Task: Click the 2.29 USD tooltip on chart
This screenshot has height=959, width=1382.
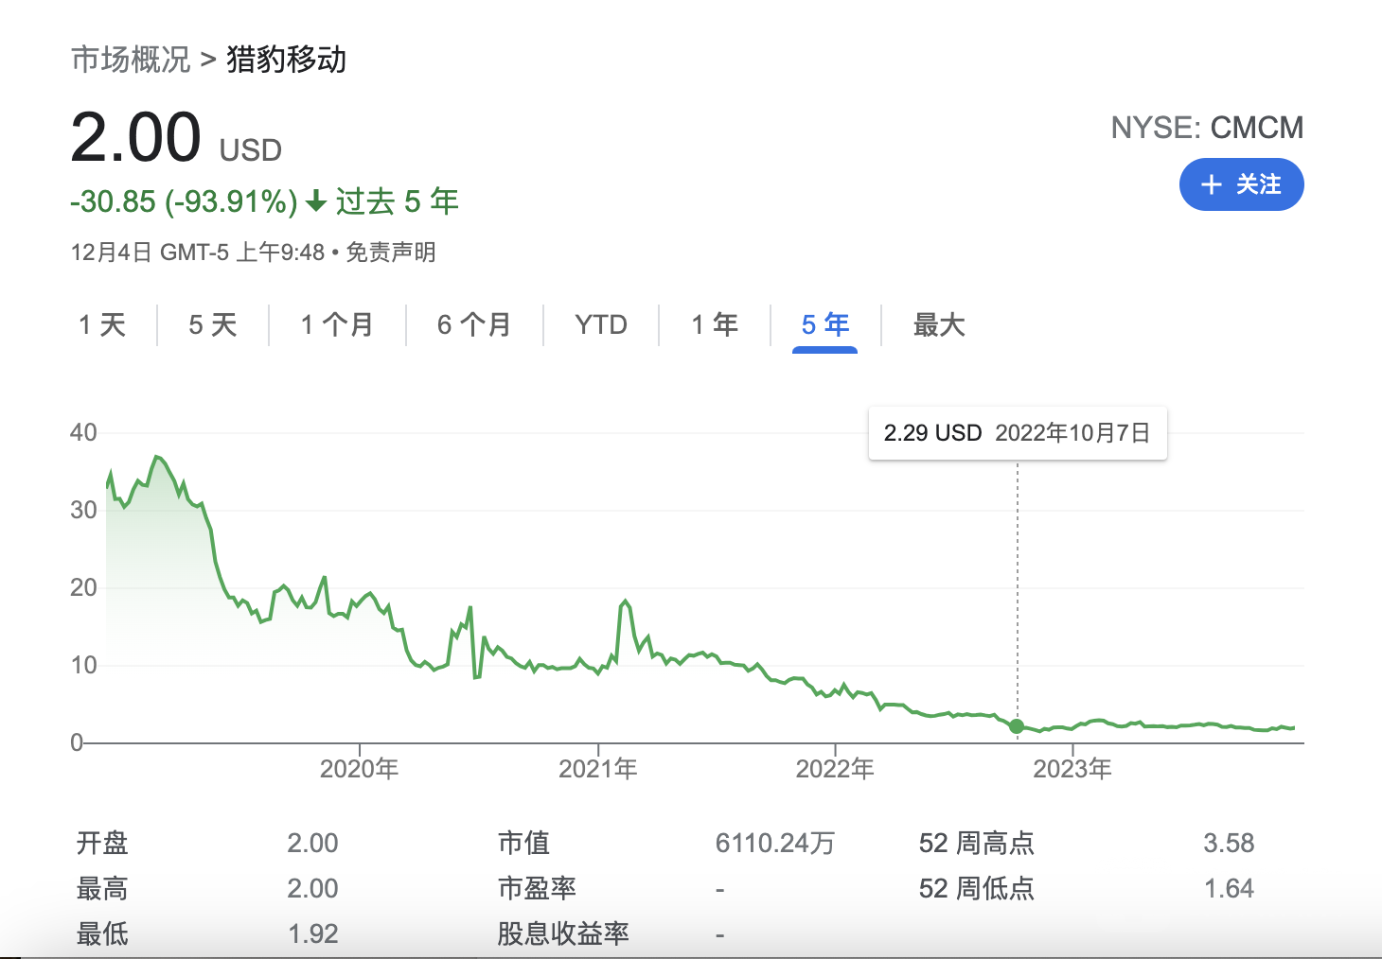Action: (x=1018, y=433)
